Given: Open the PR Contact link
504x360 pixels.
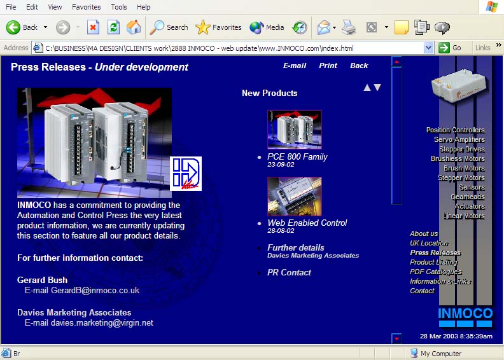Looking at the screenshot, I should [x=289, y=273].
